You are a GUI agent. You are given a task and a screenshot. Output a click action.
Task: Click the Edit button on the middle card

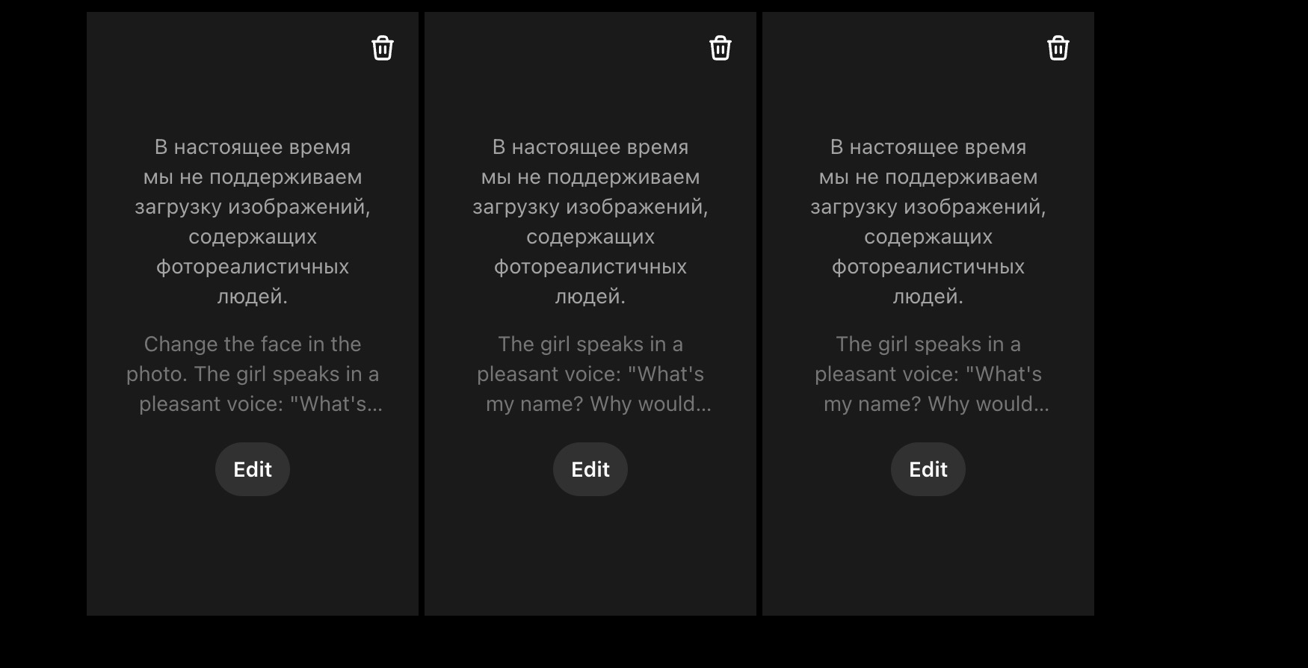click(590, 469)
